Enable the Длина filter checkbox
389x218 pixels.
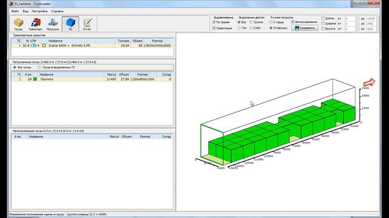(x=323, y=18)
